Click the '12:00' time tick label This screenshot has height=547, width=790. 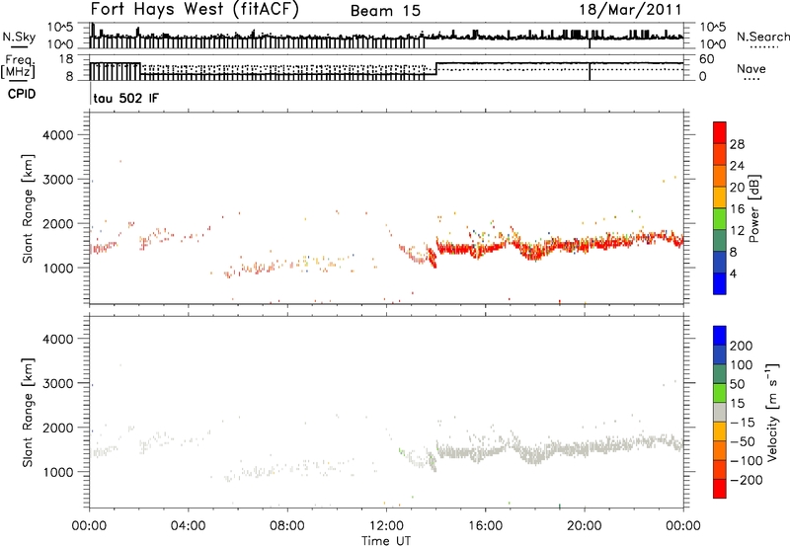coord(386,526)
